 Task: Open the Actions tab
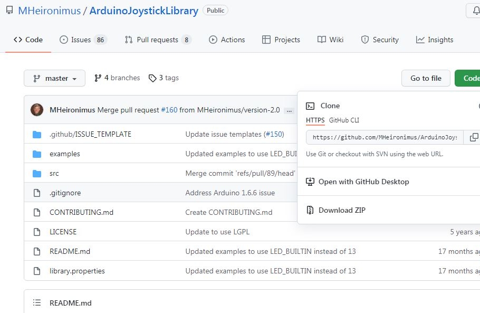click(227, 40)
